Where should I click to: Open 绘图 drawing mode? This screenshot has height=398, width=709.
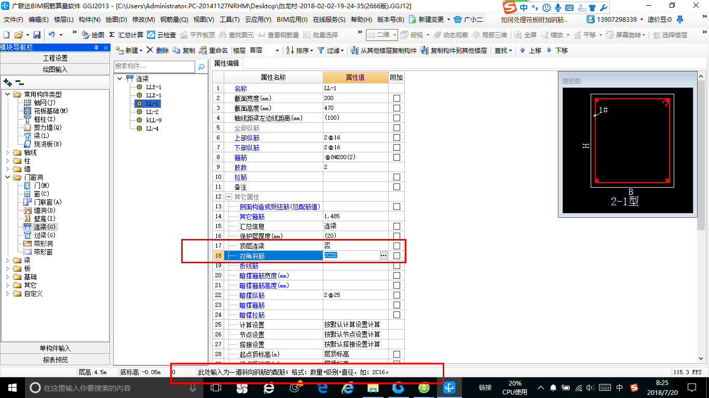pyautogui.click(x=93, y=35)
